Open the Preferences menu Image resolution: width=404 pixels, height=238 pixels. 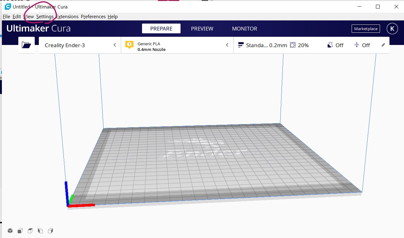point(93,17)
